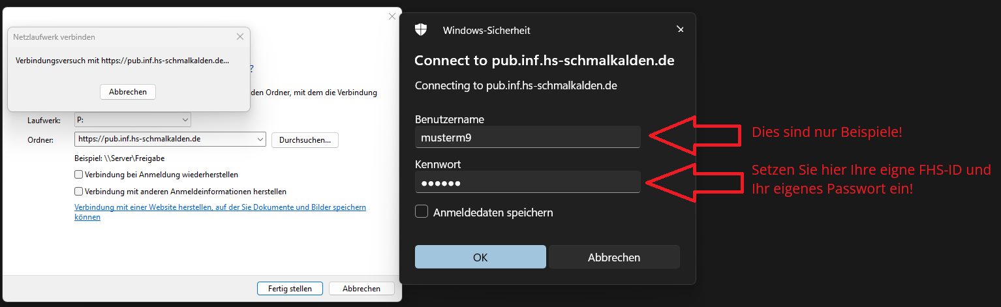Viewport: 1001px width, 307px height.
Task: Expand the Ordner path combo box arrow
Action: point(260,139)
